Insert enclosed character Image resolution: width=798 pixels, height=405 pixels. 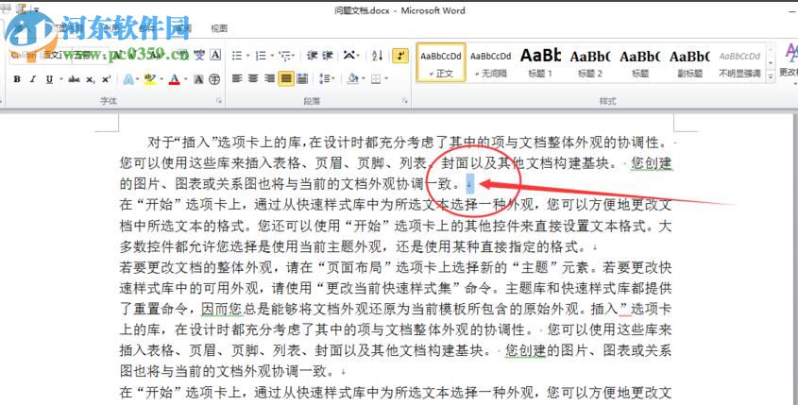[214, 79]
